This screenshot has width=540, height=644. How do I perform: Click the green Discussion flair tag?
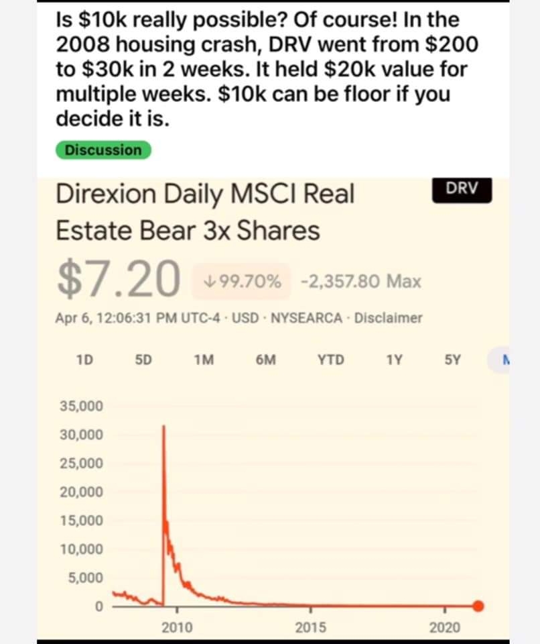(103, 150)
